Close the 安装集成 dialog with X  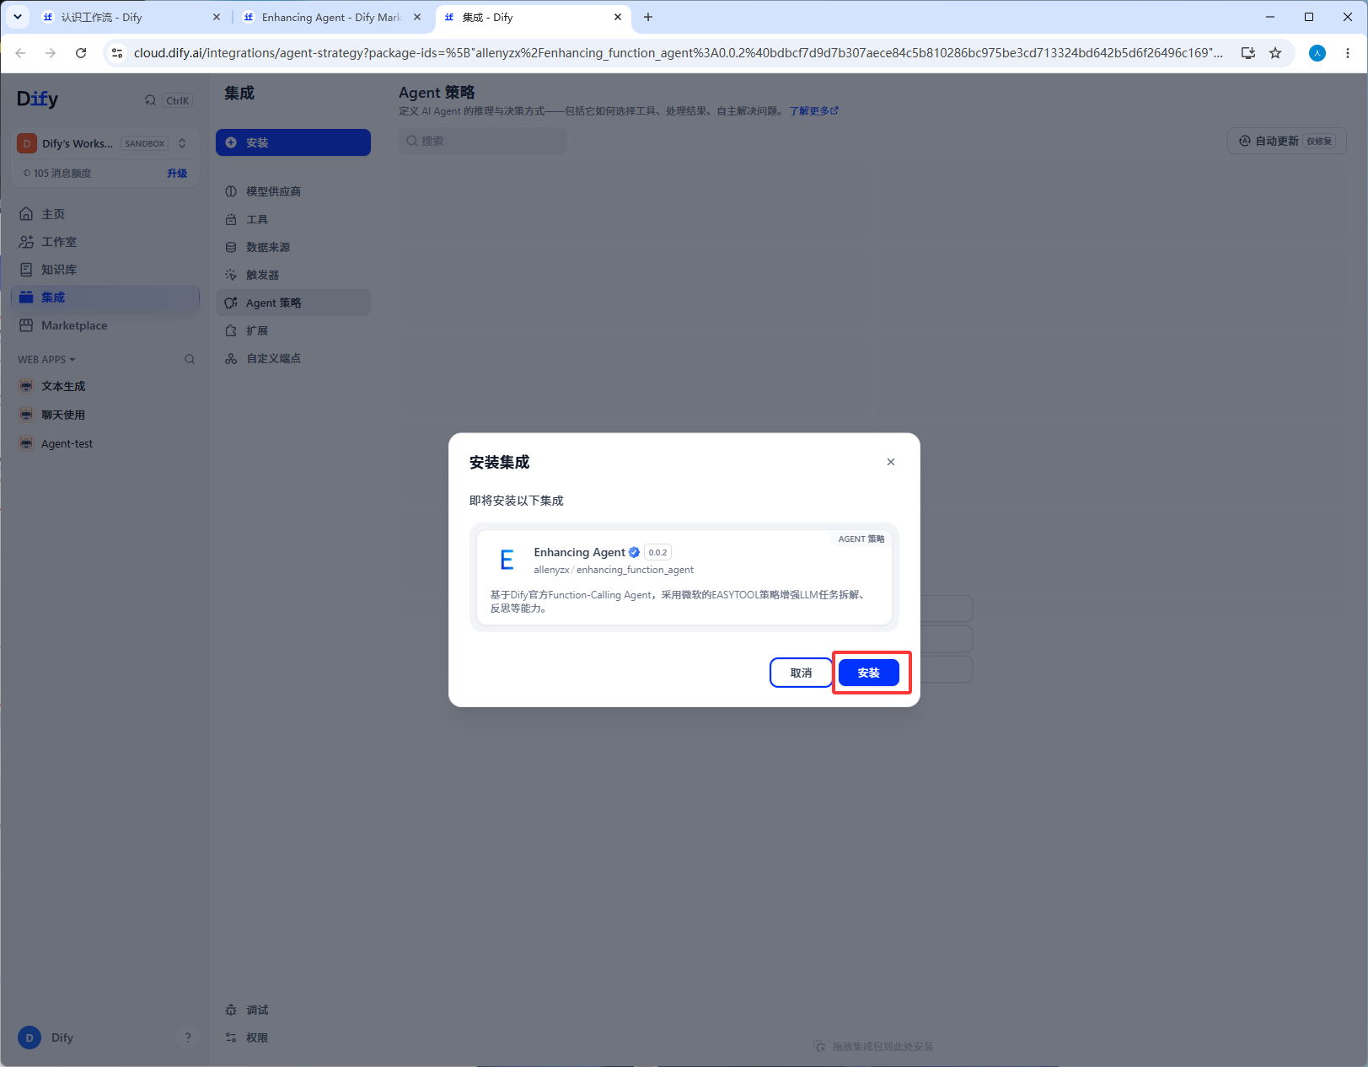tap(891, 462)
